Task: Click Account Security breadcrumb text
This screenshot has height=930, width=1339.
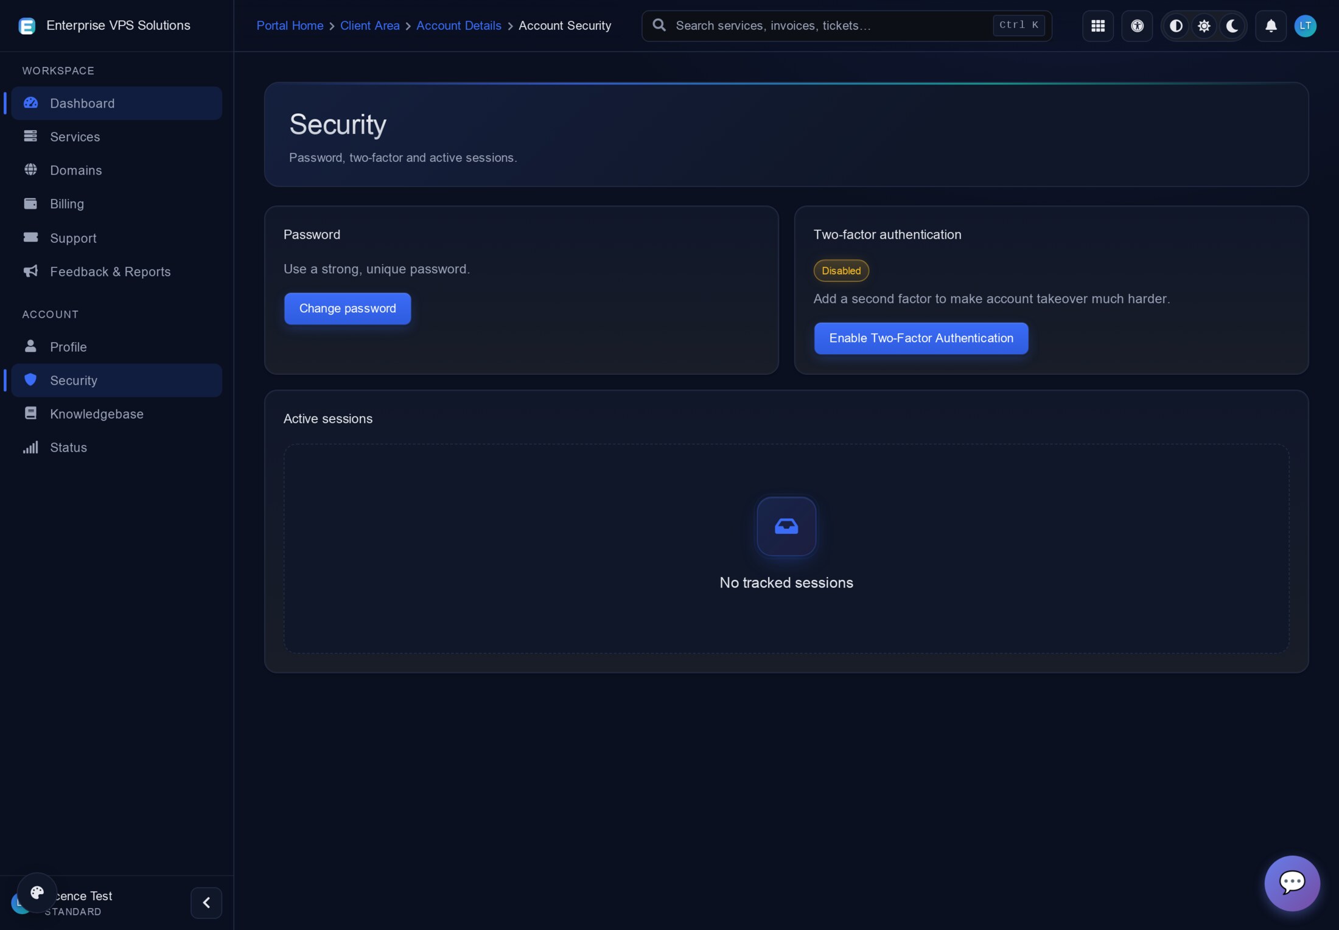Action: 564,26
